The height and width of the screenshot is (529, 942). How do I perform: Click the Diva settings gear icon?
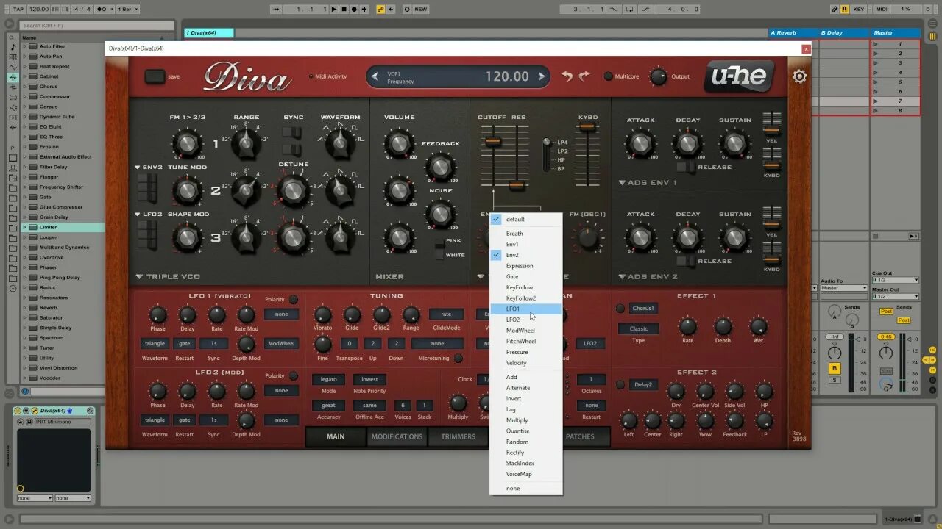coord(799,76)
